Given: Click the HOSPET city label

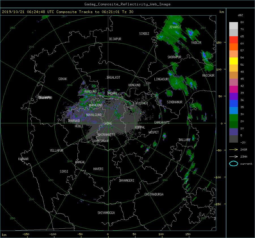Looking at the screenshot, I should point(154,132).
